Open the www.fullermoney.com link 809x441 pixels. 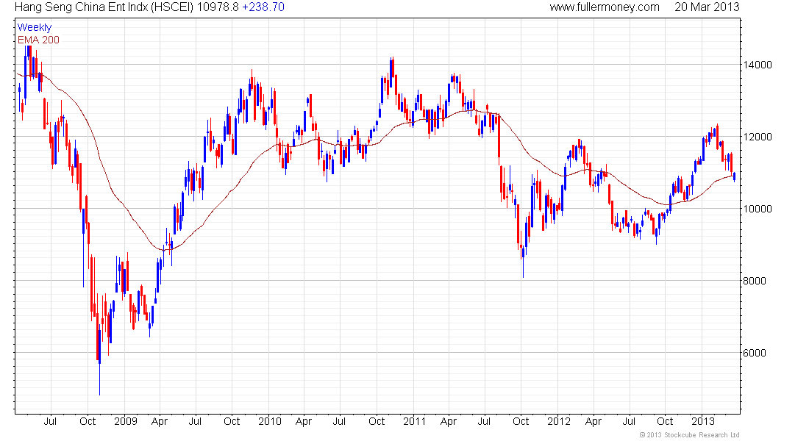[x=604, y=7]
